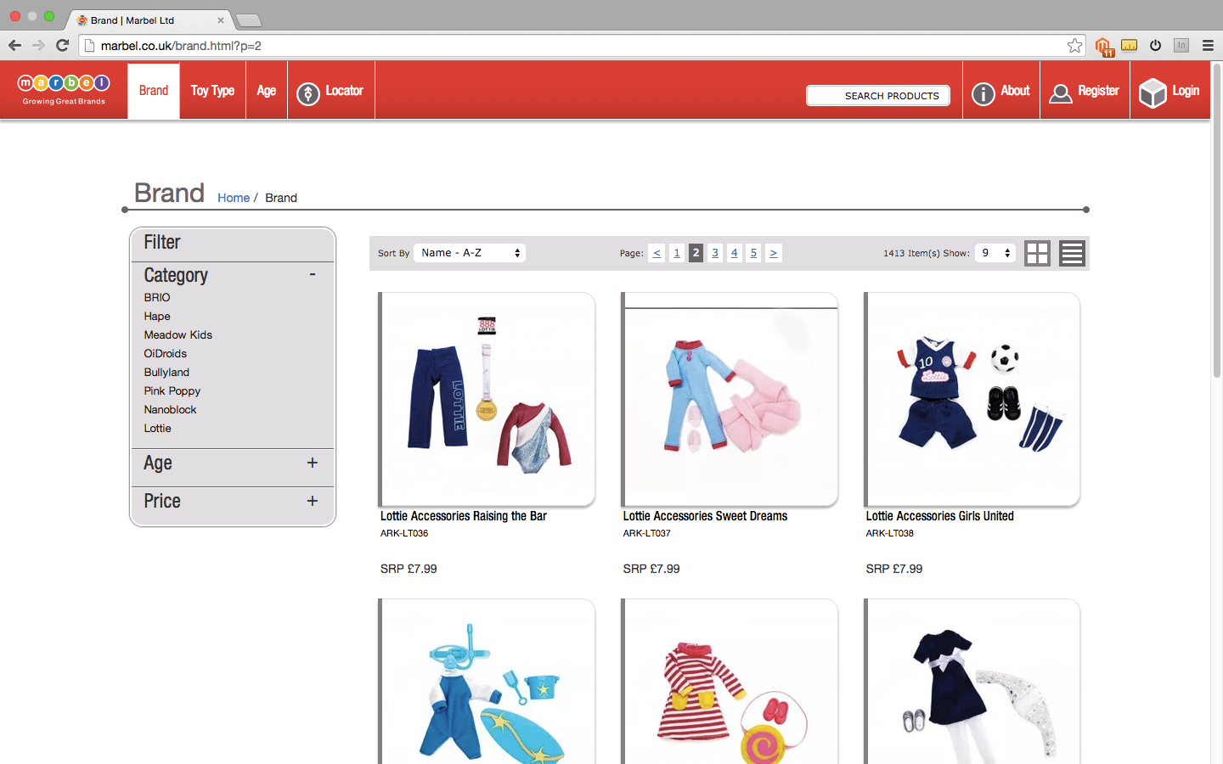Open the snorkel outfit product image
The height and width of the screenshot is (764, 1223).
(487, 682)
